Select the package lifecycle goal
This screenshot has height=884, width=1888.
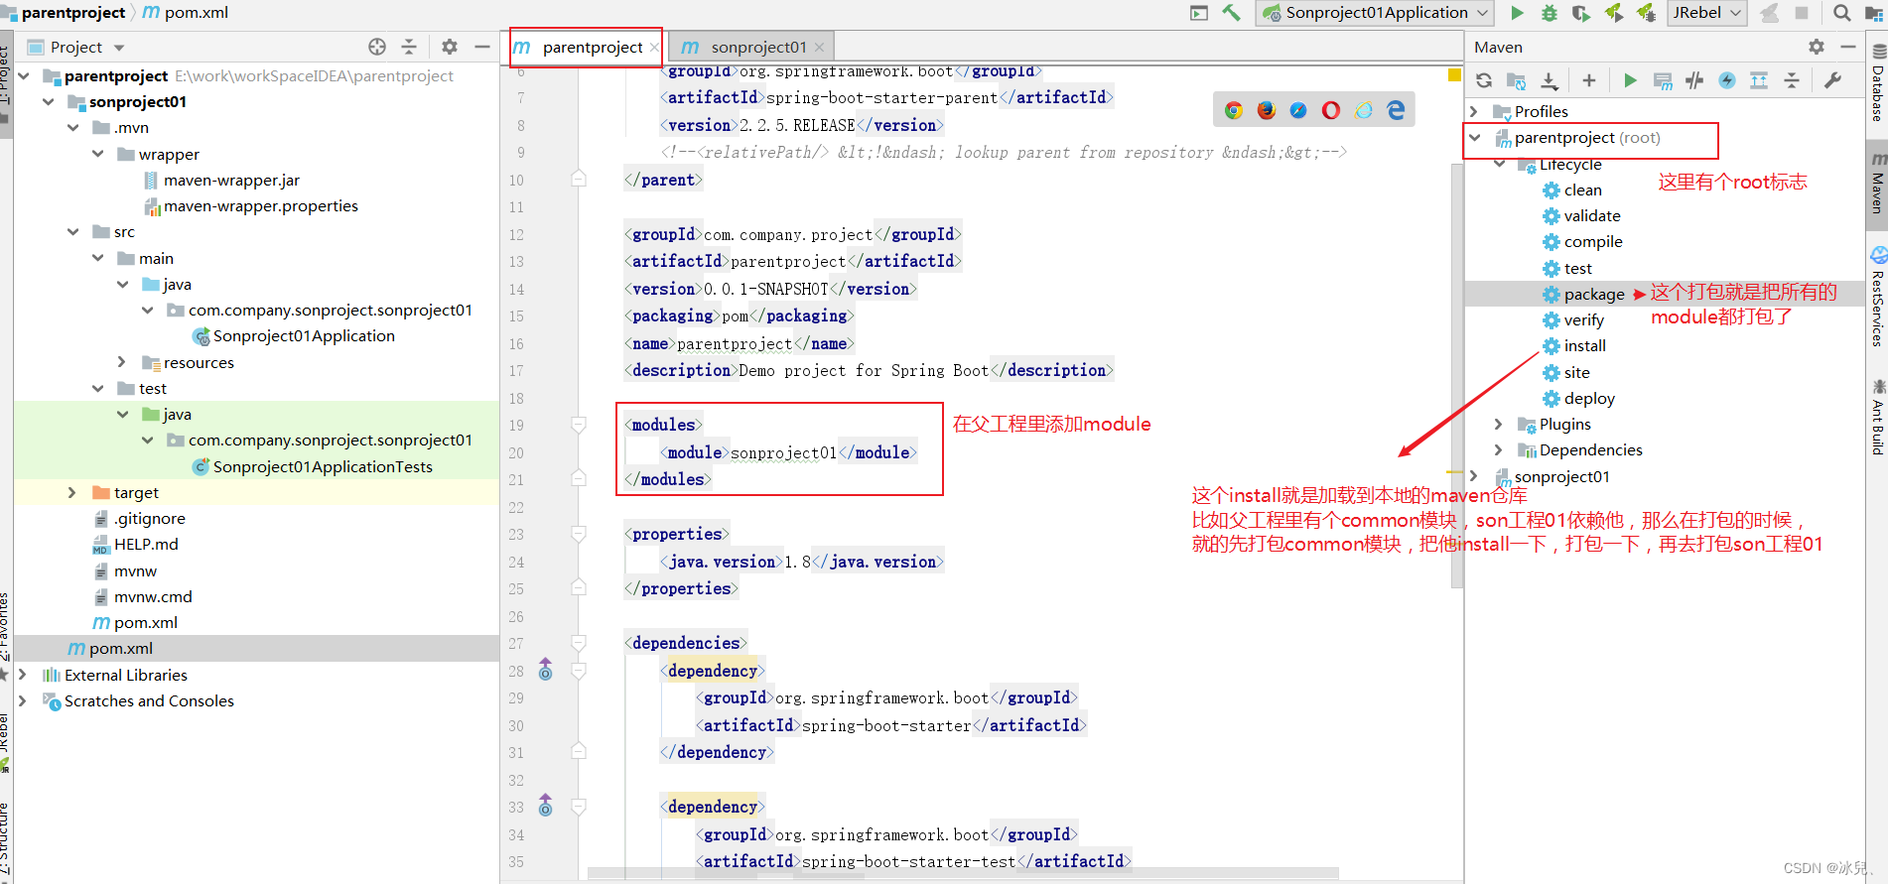(1594, 295)
